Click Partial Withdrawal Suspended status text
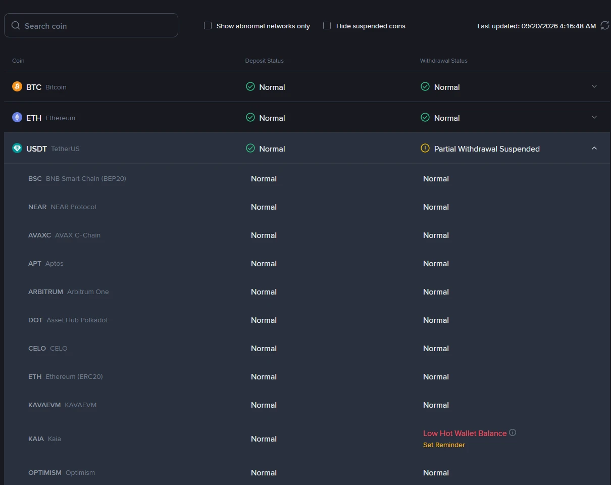The height and width of the screenshot is (485, 611). pos(487,149)
